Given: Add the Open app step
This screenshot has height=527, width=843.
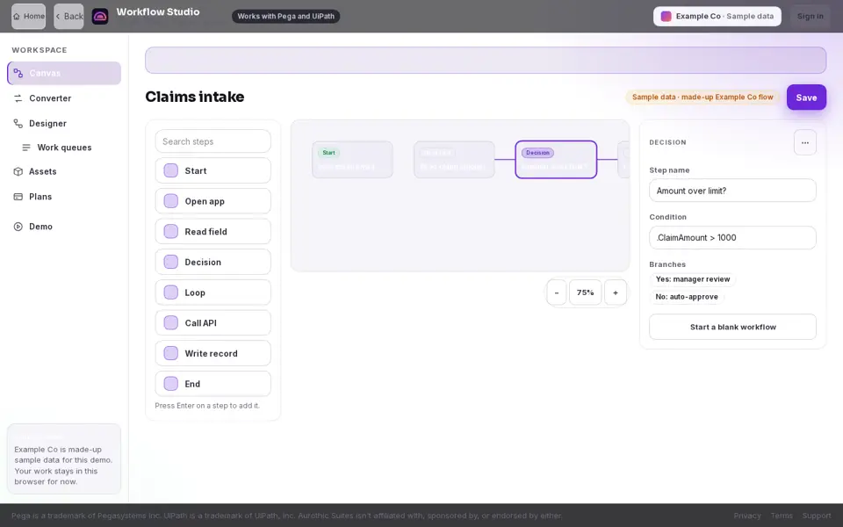Looking at the screenshot, I should click(x=213, y=201).
